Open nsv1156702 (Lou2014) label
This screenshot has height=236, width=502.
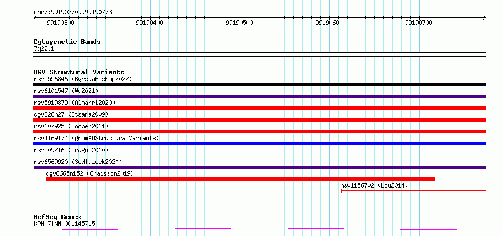pyautogui.click(x=374, y=185)
